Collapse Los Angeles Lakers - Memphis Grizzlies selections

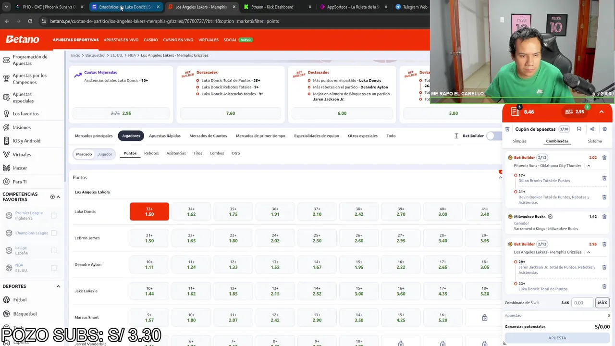589,252
